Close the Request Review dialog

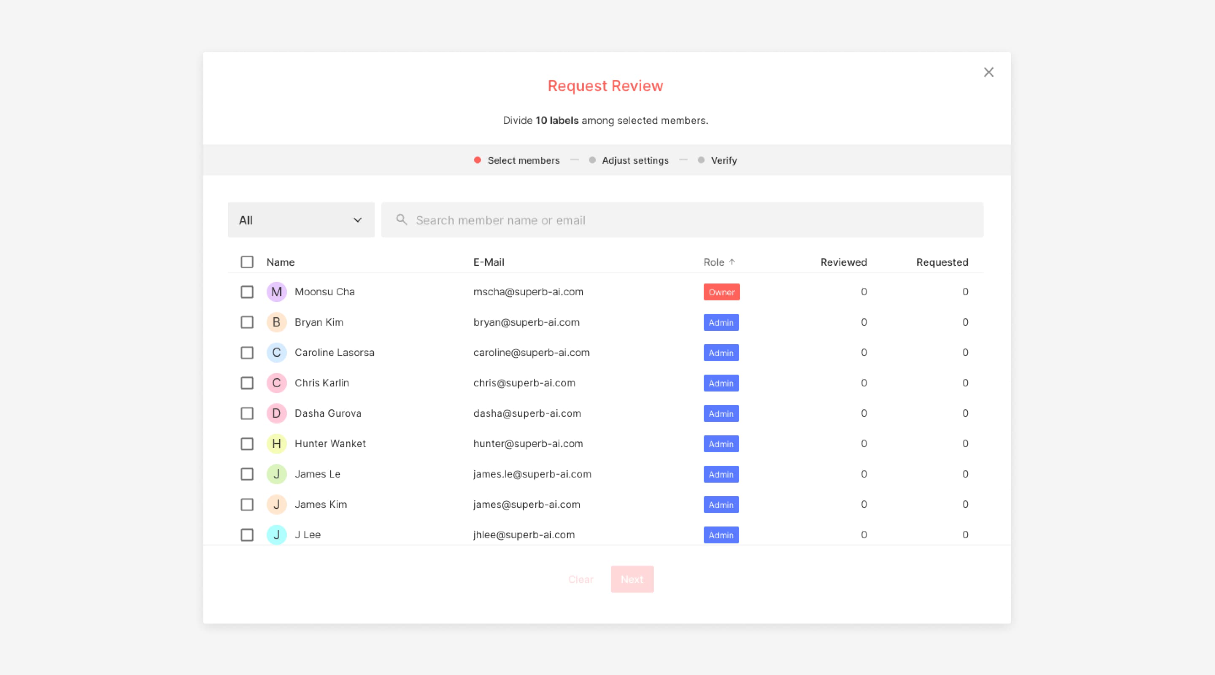[x=988, y=72]
